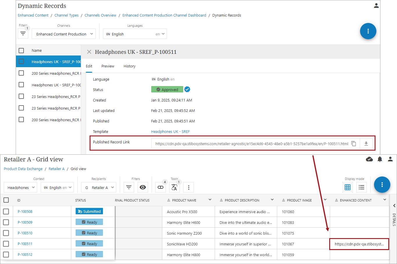Expand the Retailer A recipients dropdown
The height and width of the screenshot is (264, 397).
click(x=99, y=188)
